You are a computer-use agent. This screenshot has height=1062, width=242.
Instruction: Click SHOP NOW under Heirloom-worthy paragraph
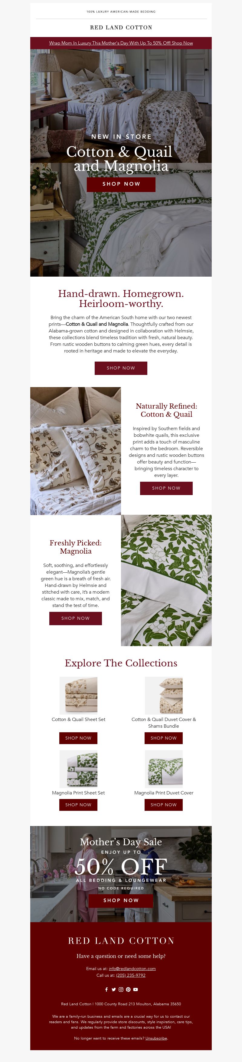tap(121, 368)
